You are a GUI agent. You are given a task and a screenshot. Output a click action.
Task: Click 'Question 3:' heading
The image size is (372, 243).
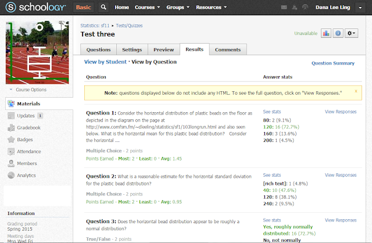(x=101, y=221)
